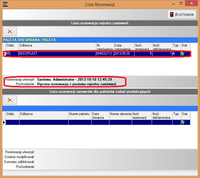Click the Data otwarcia column header
This screenshot has width=200, height=178.
tap(100, 116)
